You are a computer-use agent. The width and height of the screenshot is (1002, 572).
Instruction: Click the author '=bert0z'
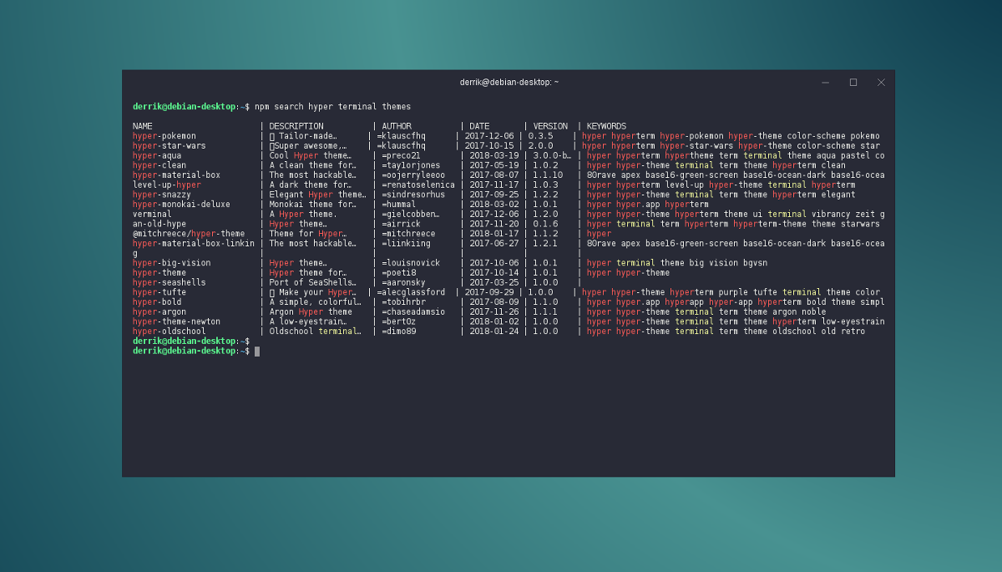click(x=398, y=321)
